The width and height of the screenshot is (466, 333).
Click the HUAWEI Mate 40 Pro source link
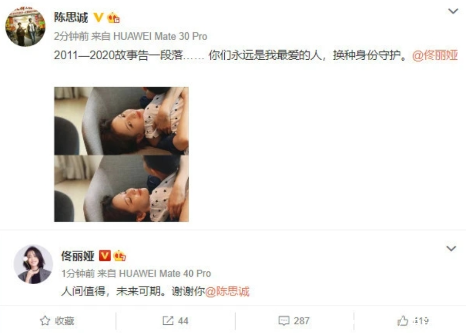point(165,273)
